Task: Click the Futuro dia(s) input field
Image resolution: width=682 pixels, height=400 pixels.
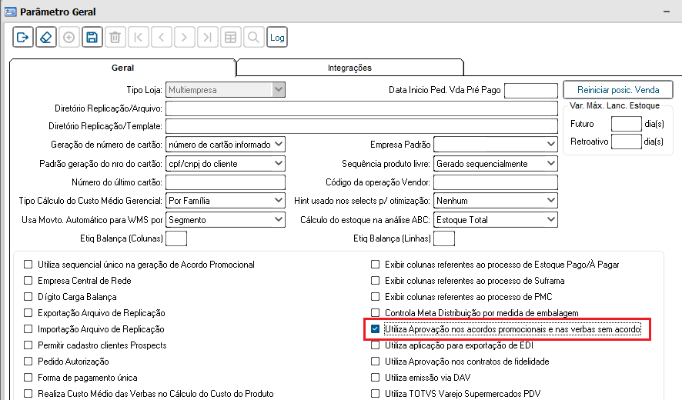Action: [626, 124]
